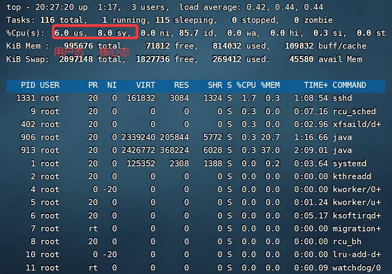392x274 pixels.
Task: Click '0 zombie' in the Tasks line
Action: click(x=313, y=20)
